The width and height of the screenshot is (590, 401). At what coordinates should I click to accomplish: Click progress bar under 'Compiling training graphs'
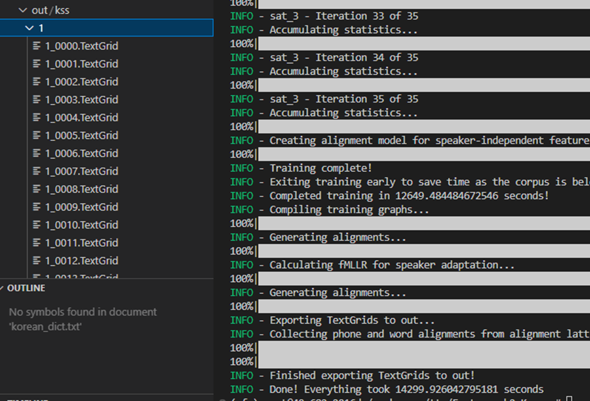point(424,223)
